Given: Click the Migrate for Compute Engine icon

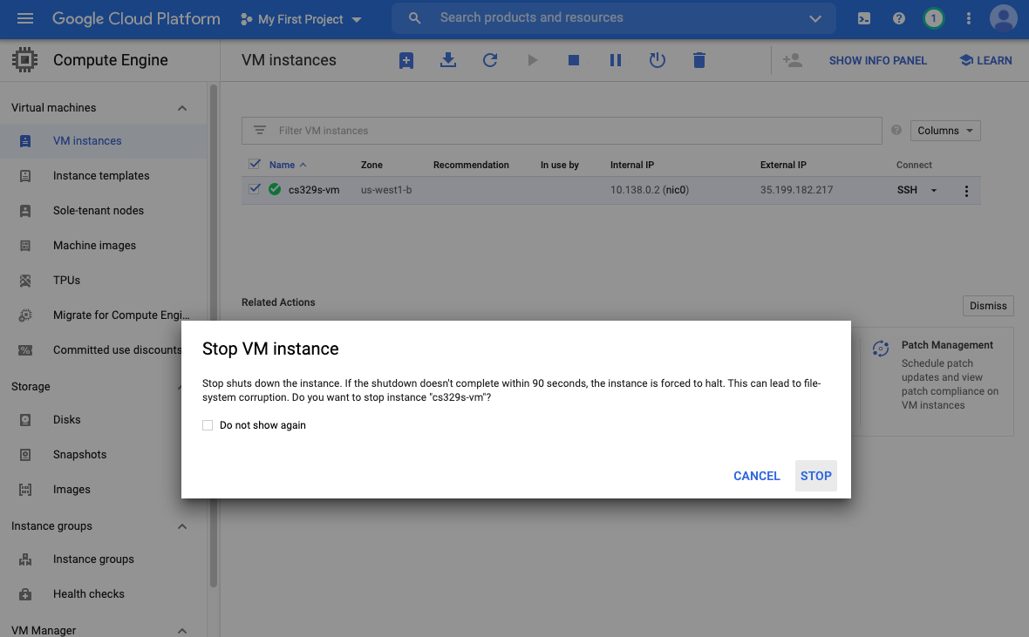Looking at the screenshot, I should (x=25, y=315).
